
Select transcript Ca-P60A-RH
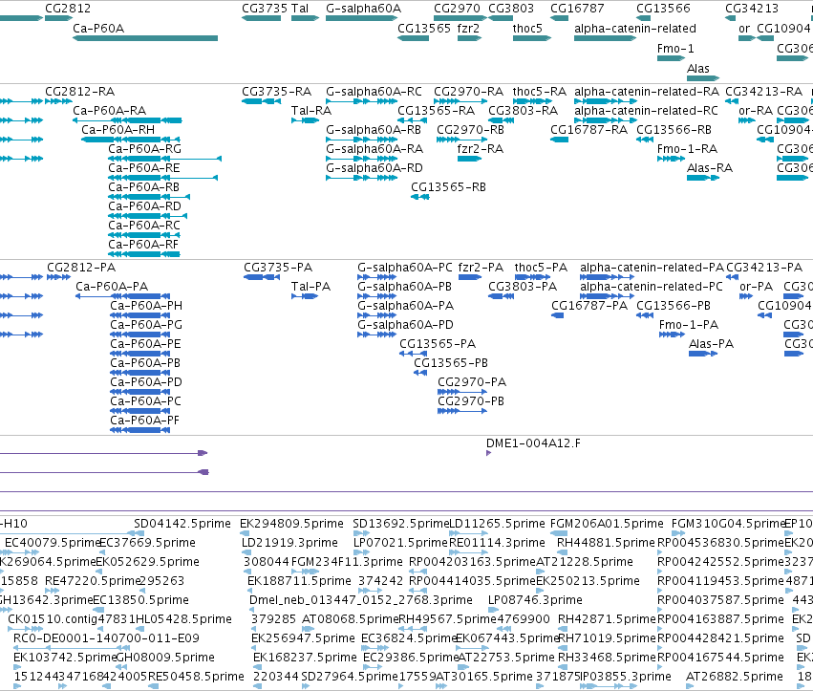click(x=131, y=140)
